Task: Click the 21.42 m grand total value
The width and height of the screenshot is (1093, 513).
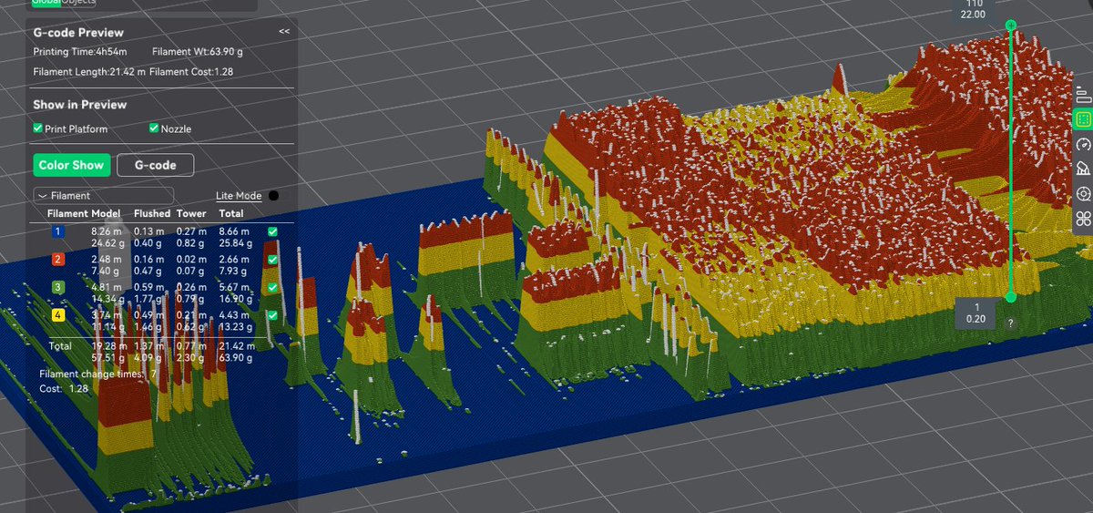Action: (236, 347)
